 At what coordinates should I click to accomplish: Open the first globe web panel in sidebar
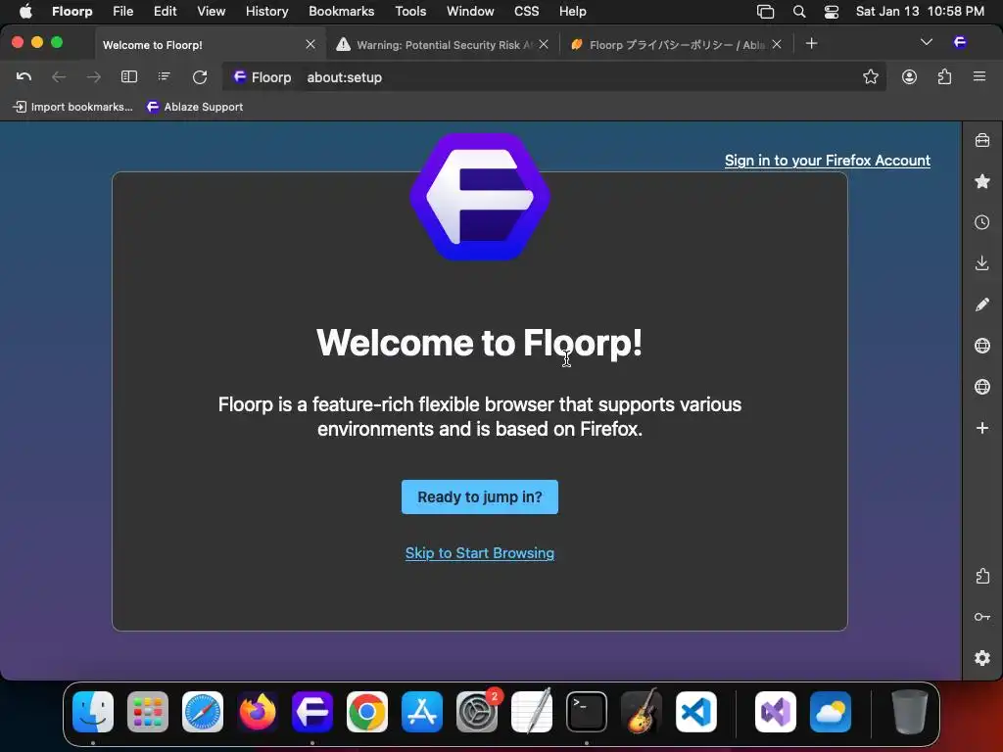point(981,346)
